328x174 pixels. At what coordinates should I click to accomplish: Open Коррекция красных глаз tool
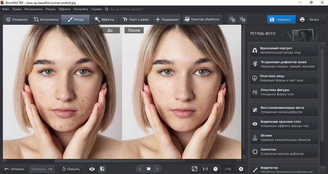(x=284, y=124)
